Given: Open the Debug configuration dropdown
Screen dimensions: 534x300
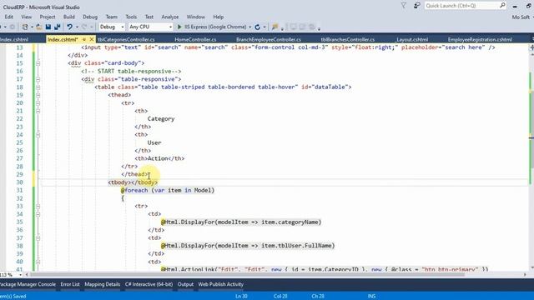Looking at the screenshot, I should [112, 27].
